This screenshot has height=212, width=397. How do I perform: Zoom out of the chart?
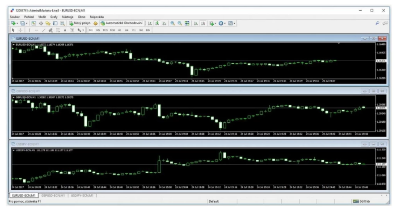click(x=180, y=23)
